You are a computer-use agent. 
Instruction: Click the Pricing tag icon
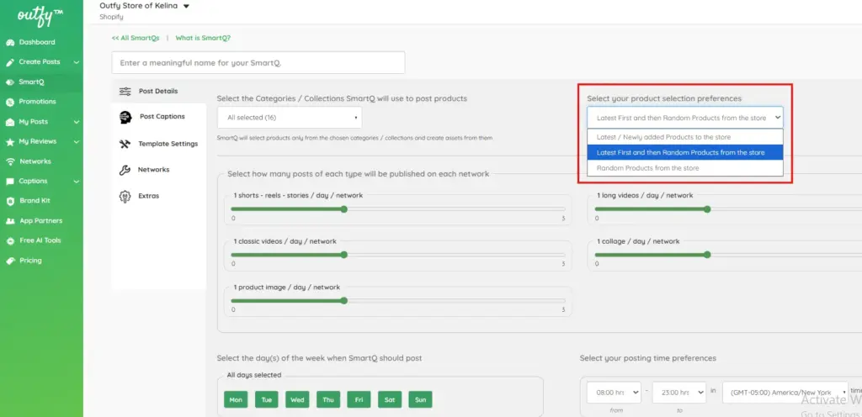point(10,261)
